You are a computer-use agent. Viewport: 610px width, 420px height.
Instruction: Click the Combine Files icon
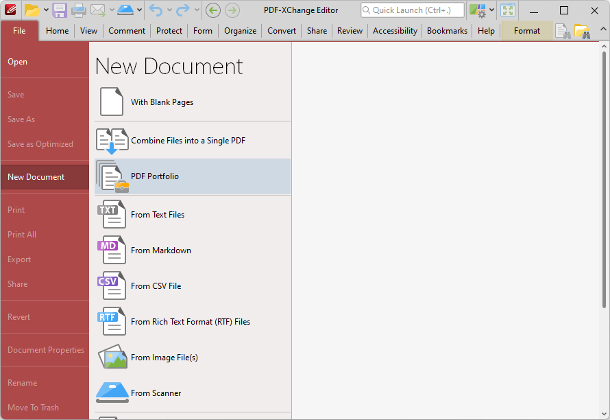[x=112, y=141]
